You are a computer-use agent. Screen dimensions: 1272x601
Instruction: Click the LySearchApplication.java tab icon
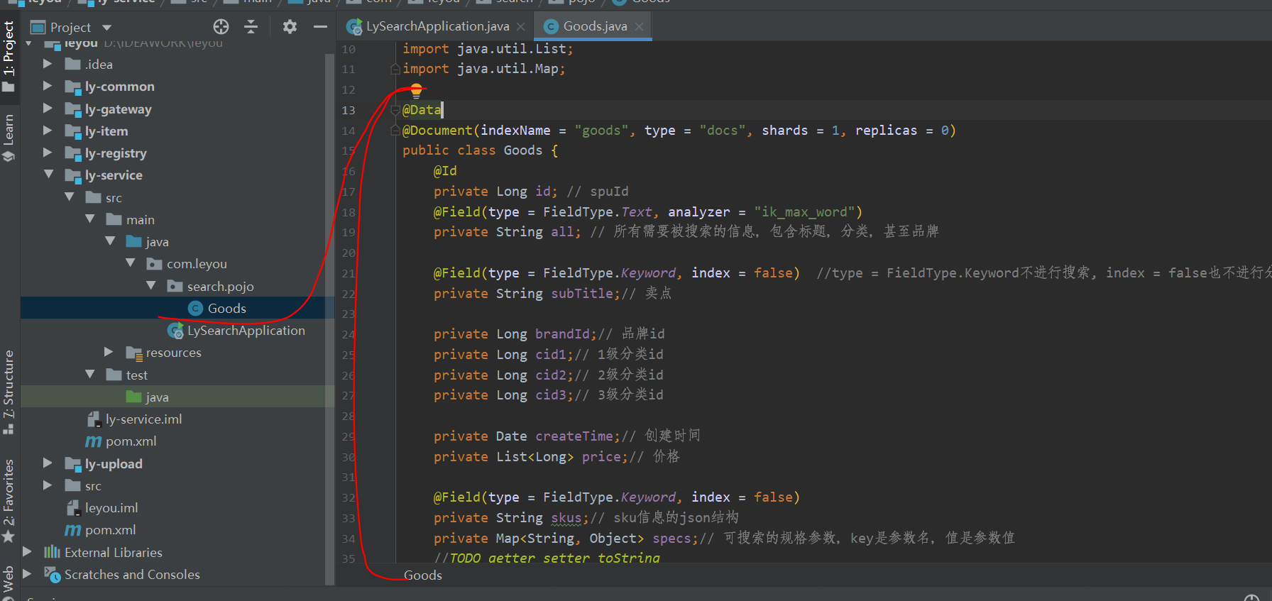point(354,27)
